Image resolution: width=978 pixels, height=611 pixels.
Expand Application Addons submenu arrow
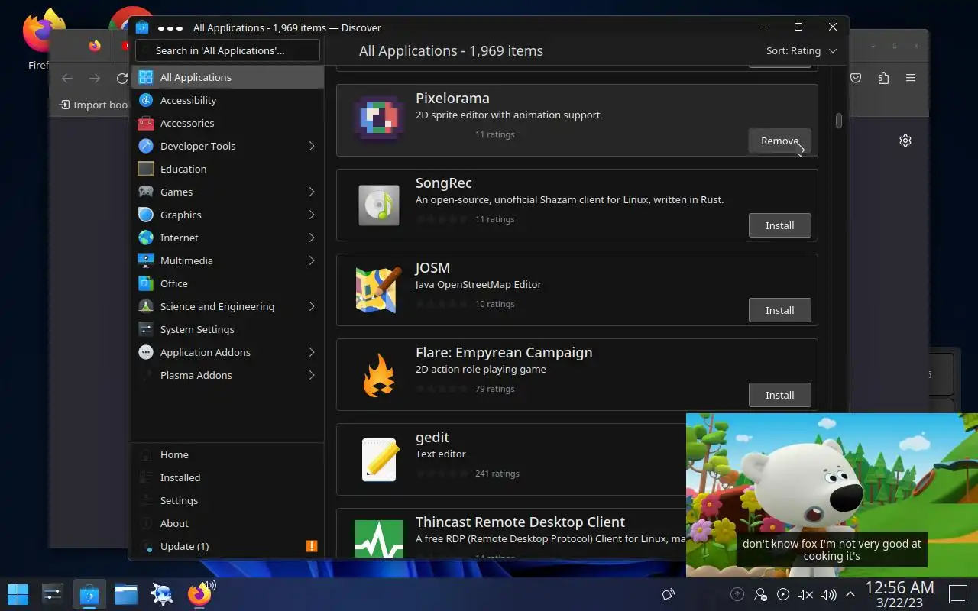pos(312,352)
